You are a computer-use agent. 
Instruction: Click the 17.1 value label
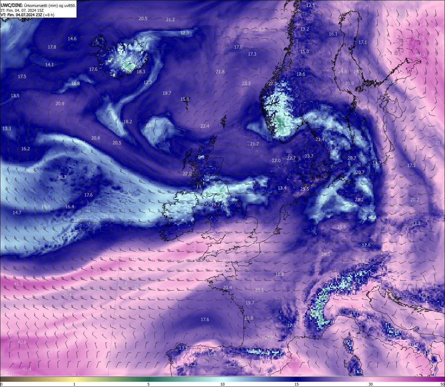(363, 42)
